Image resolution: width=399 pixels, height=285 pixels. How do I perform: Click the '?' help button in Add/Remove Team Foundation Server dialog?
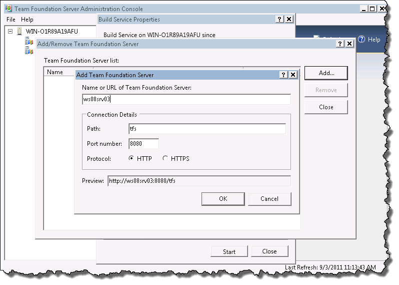pyautogui.click(x=340, y=44)
